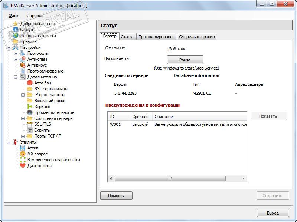
Task: Expand the Анти-спам tree node
Action: [16, 60]
